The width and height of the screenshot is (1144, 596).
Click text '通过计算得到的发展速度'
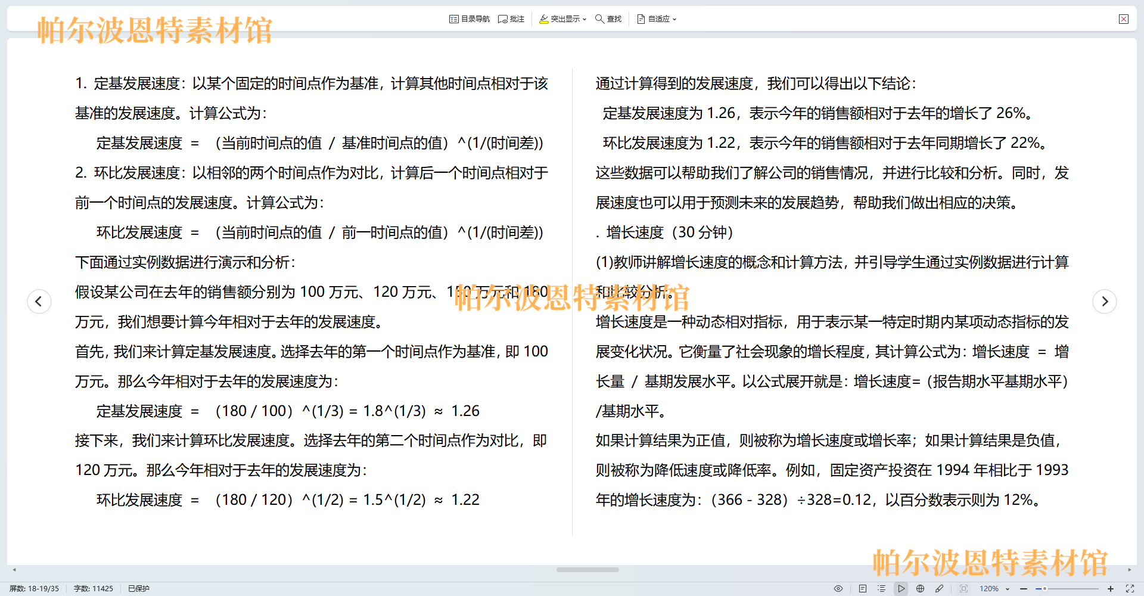click(674, 83)
